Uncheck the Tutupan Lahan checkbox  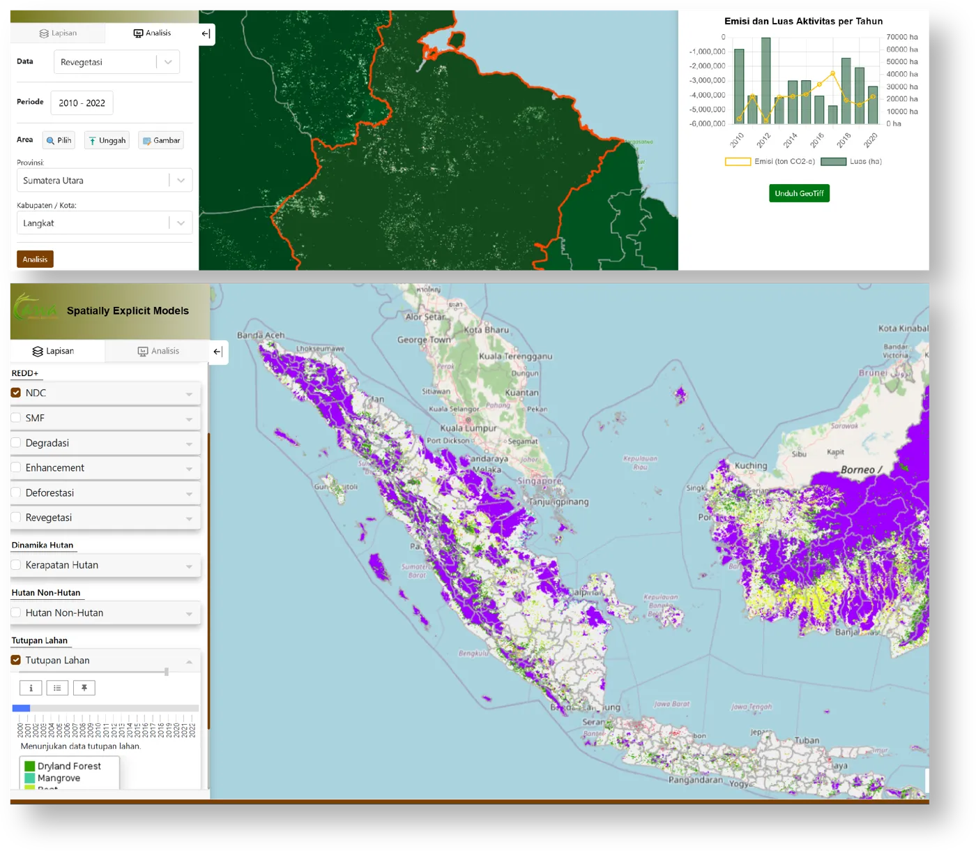[16, 660]
